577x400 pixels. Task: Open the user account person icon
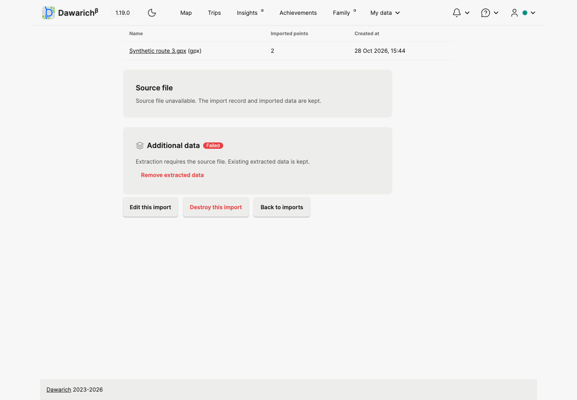click(x=514, y=13)
